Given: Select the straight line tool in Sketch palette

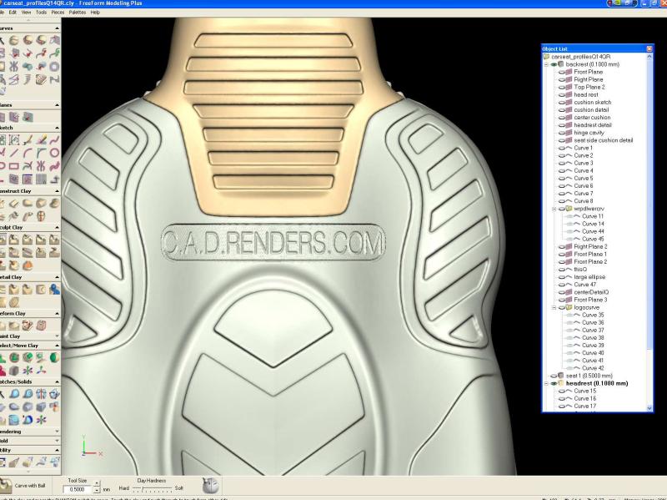Looking at the screenshot, I should pos(14,153).
